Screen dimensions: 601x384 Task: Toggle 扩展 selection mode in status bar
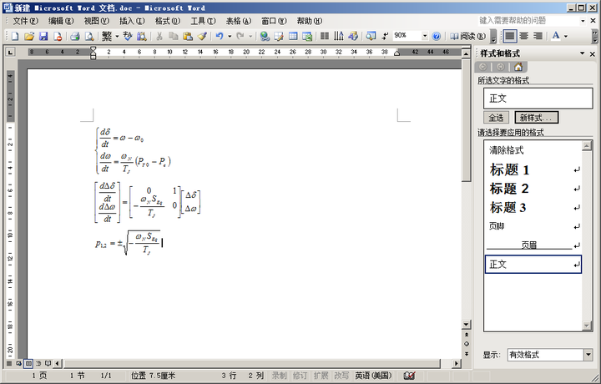tap(321, 376)
